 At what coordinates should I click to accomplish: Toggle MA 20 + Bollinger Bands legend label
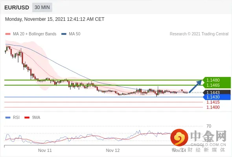[35, 34]
